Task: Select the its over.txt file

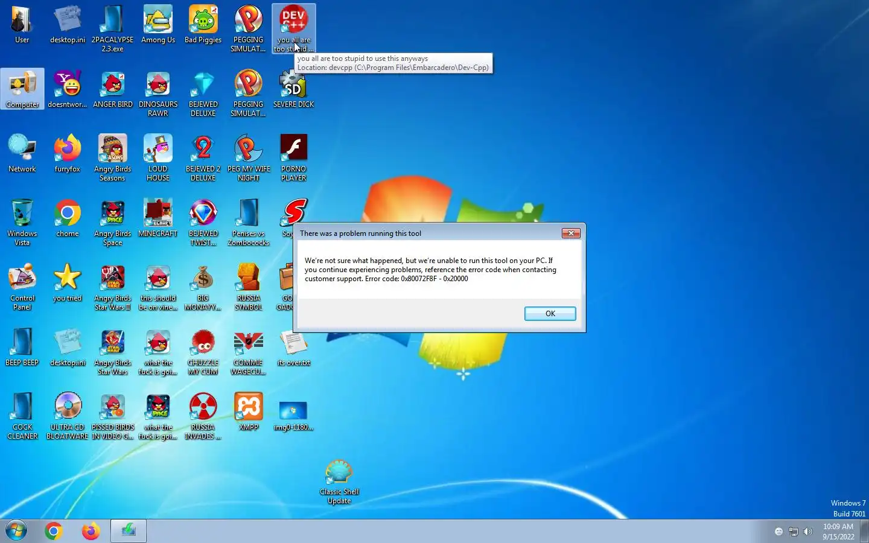Action: click(294, 348)
